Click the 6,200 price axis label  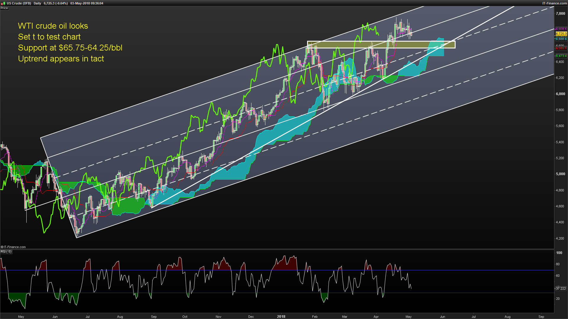(x=560, y=78)
